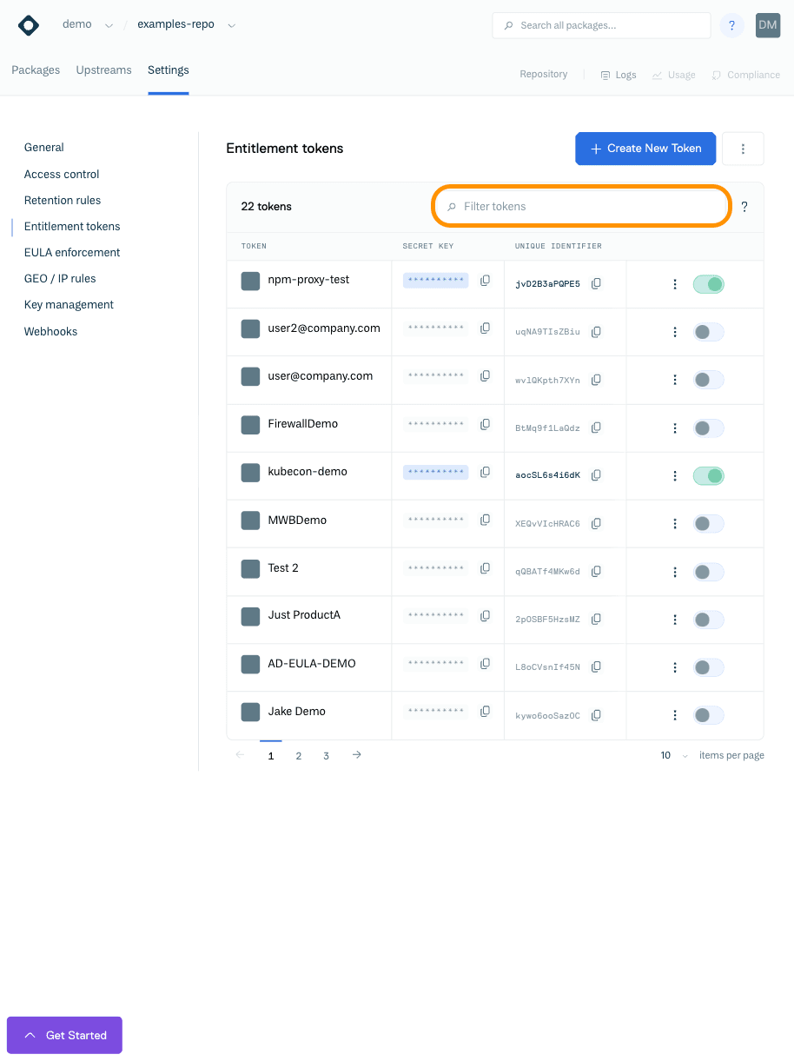Copy the unique identifier of kubecon-demo
This screenshot has width=794, height=1061.
596,474
